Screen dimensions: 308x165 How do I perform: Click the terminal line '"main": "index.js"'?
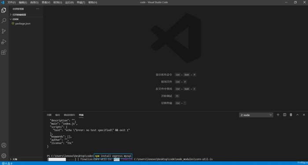[64, 124]
